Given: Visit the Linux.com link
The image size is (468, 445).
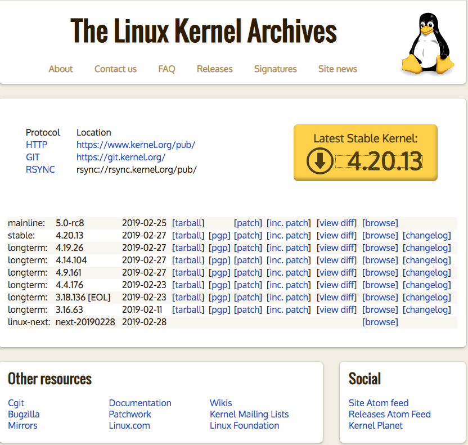Looking at the screenshot, I should click(129, 426).
